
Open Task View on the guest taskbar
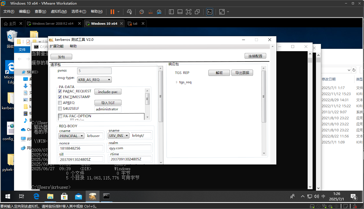[22, 197]
